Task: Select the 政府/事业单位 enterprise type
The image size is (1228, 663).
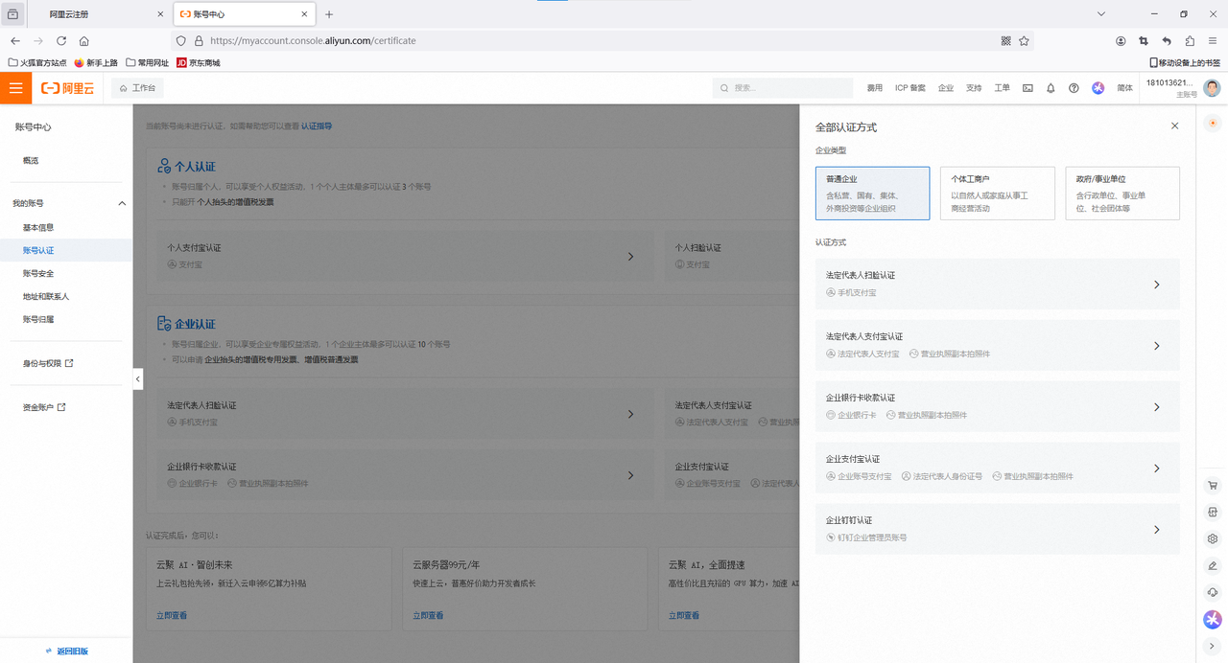Action: [1122, 194]
